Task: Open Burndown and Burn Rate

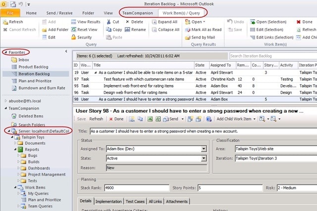Action: click(42, 88)
